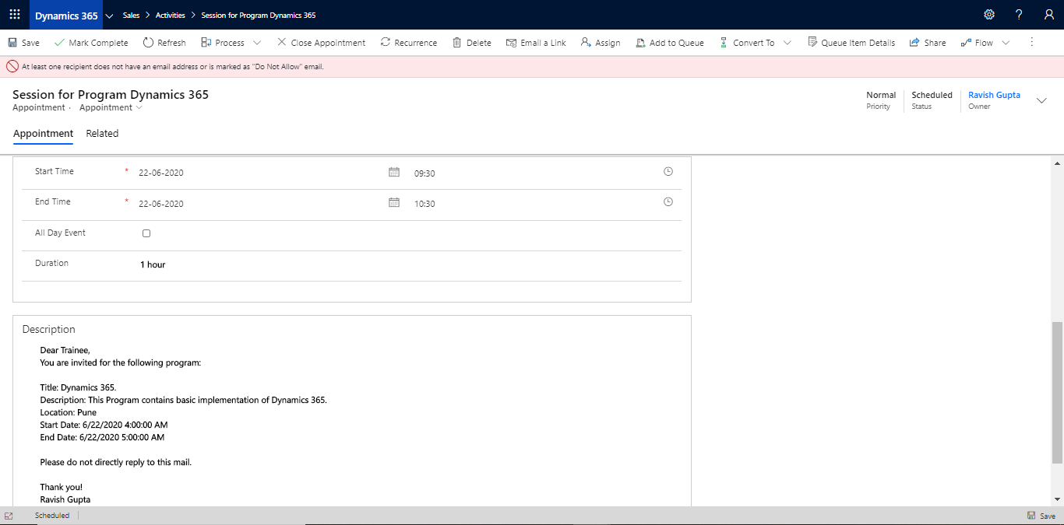Email a Link to this appointment
Viewport: 1064px width, 525px height.
(x=536, y=42)
